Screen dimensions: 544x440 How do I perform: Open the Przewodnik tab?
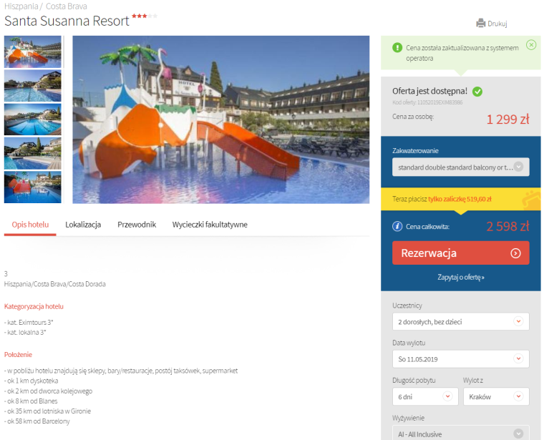tap(137, 225)
